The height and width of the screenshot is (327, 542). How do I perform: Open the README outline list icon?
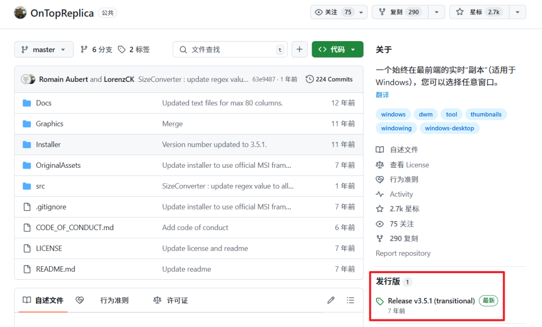click(x=350, y=300)
